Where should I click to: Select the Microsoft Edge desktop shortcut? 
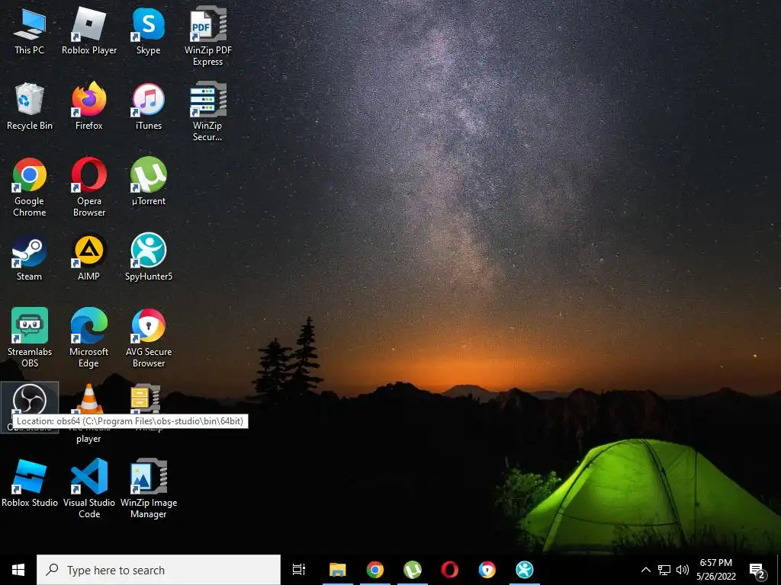click(x=89, y=337)
